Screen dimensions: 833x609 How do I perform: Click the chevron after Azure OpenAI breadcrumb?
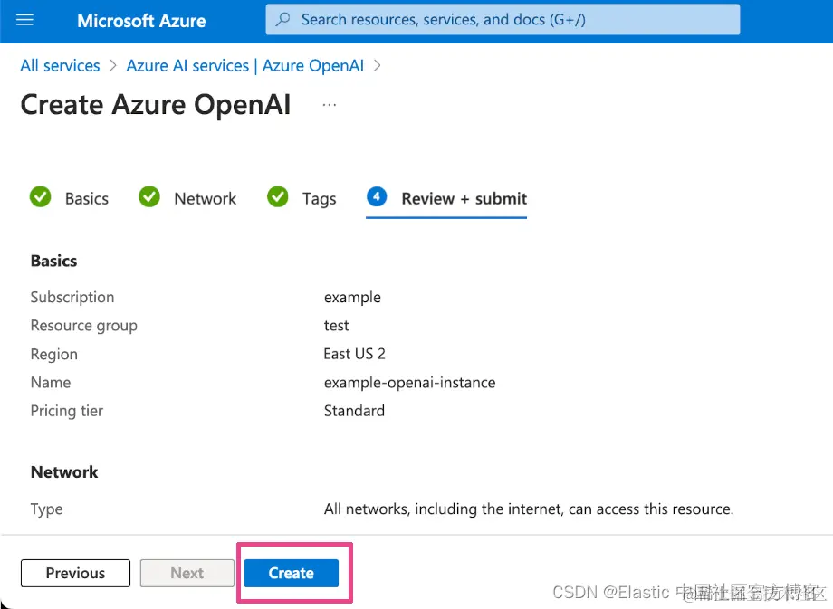pyautogui.click(x=378, y=66)
